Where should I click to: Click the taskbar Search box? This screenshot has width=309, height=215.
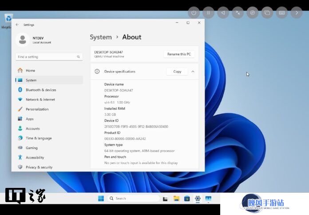point(134,199)
